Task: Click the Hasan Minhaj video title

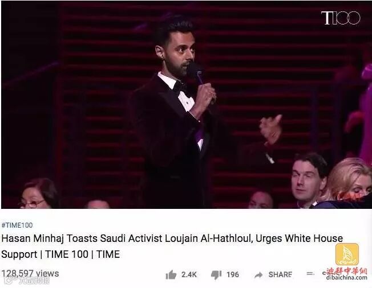Action: click(x=172, y=246)
